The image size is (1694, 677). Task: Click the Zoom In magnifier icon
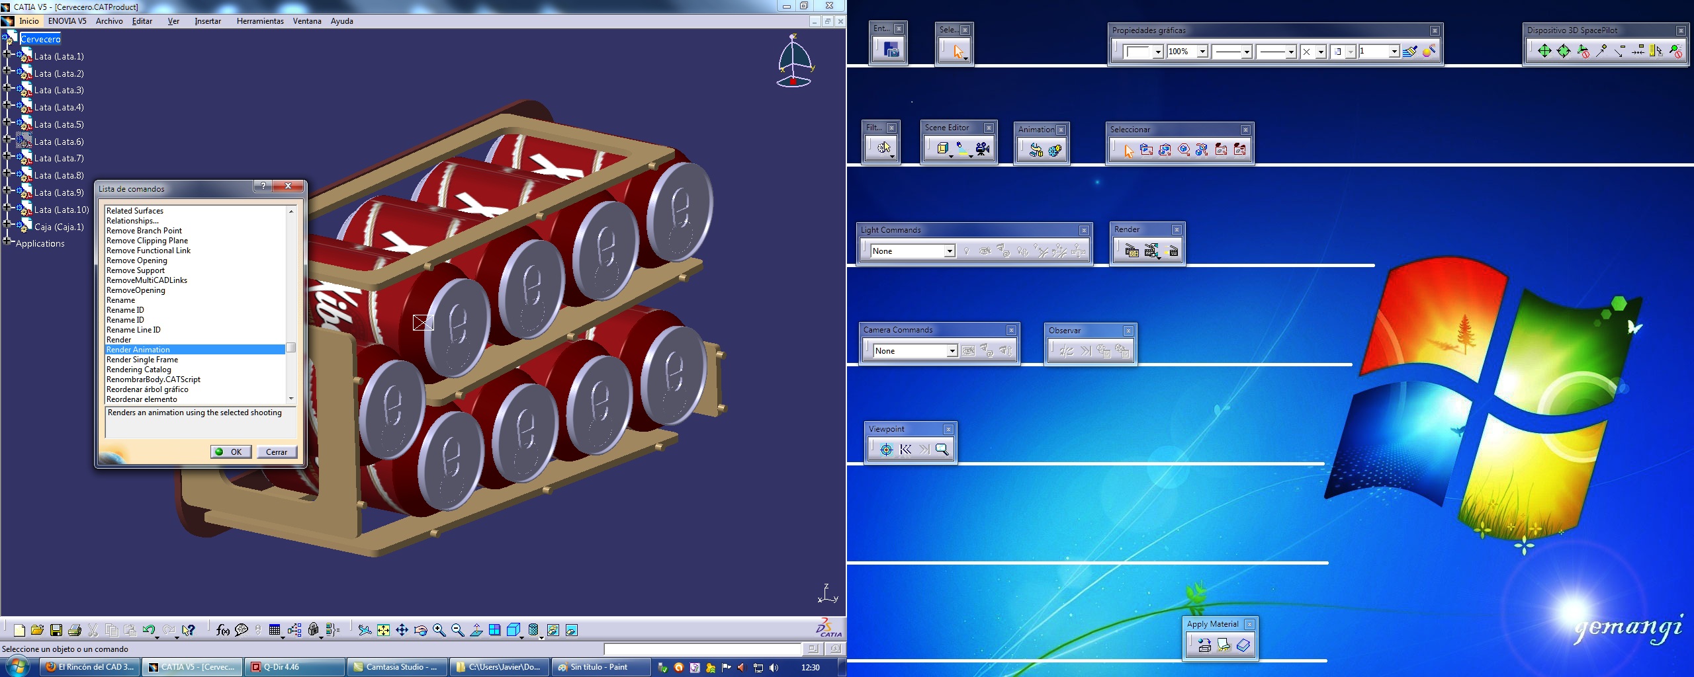point(439,630)
